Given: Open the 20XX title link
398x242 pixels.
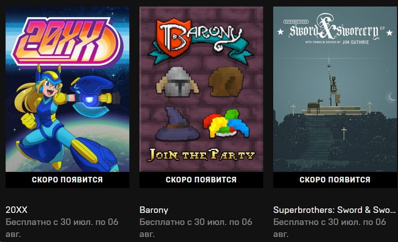Looking at the screenshot, I should (16, 210).
